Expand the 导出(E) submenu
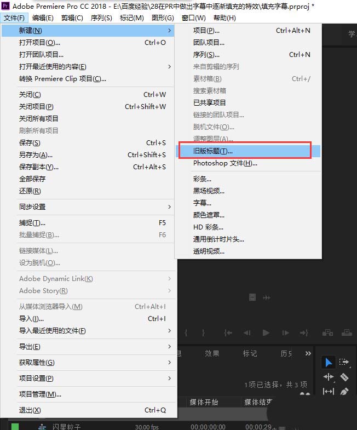 (169, 347)
